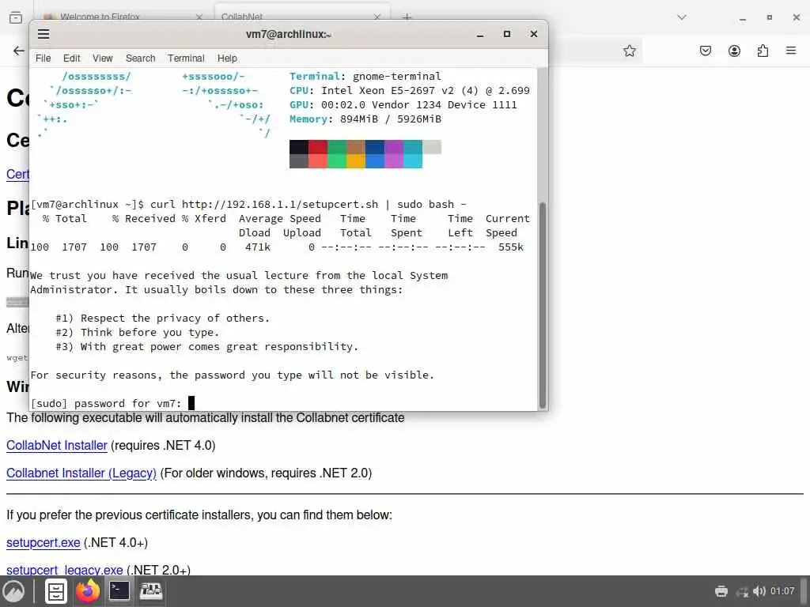Open the Help menu in terminal
The width and height of the screenshot is (810, 607).
tap(227, 58)
